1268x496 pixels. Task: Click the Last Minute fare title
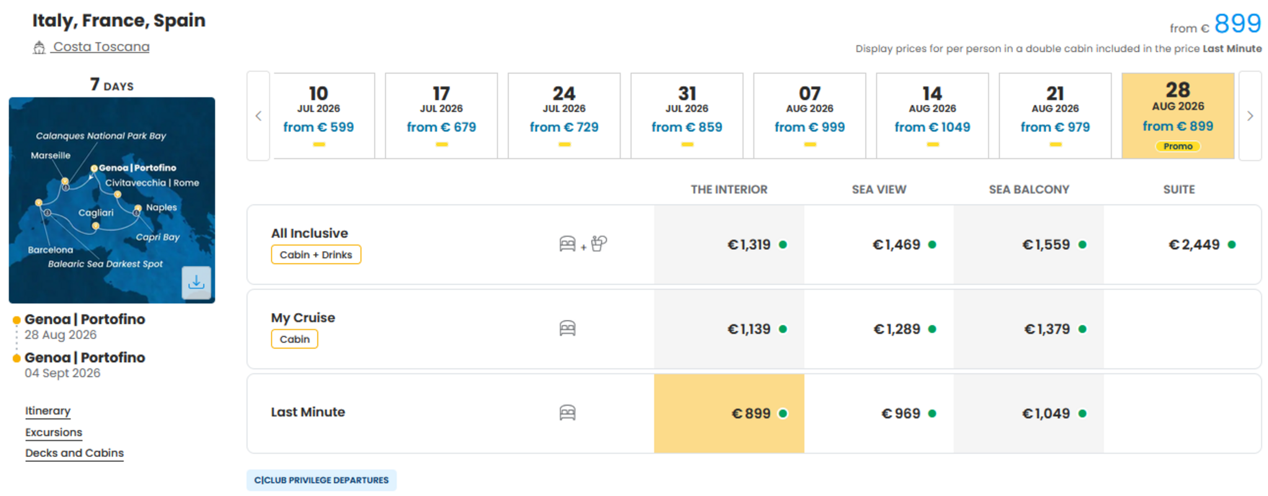click(x=308, y=412)
